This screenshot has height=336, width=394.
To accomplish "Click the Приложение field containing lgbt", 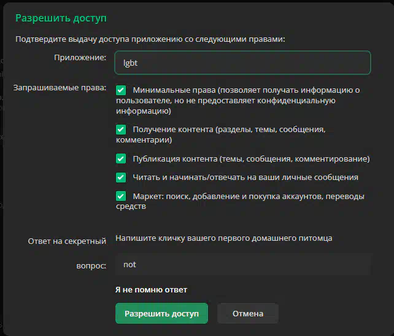I will coord(242,63).
